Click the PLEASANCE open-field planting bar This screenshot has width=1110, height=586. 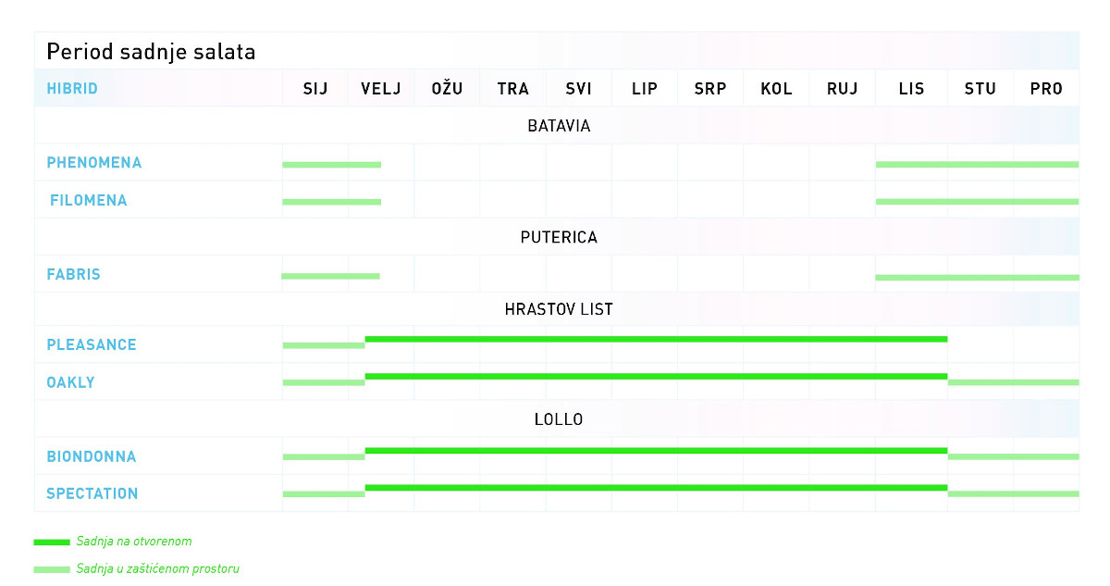(656, 339)
